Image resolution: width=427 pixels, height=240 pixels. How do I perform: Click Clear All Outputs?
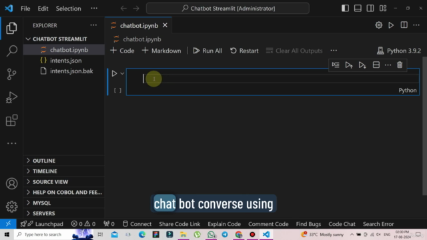click(x=294, y=51)
